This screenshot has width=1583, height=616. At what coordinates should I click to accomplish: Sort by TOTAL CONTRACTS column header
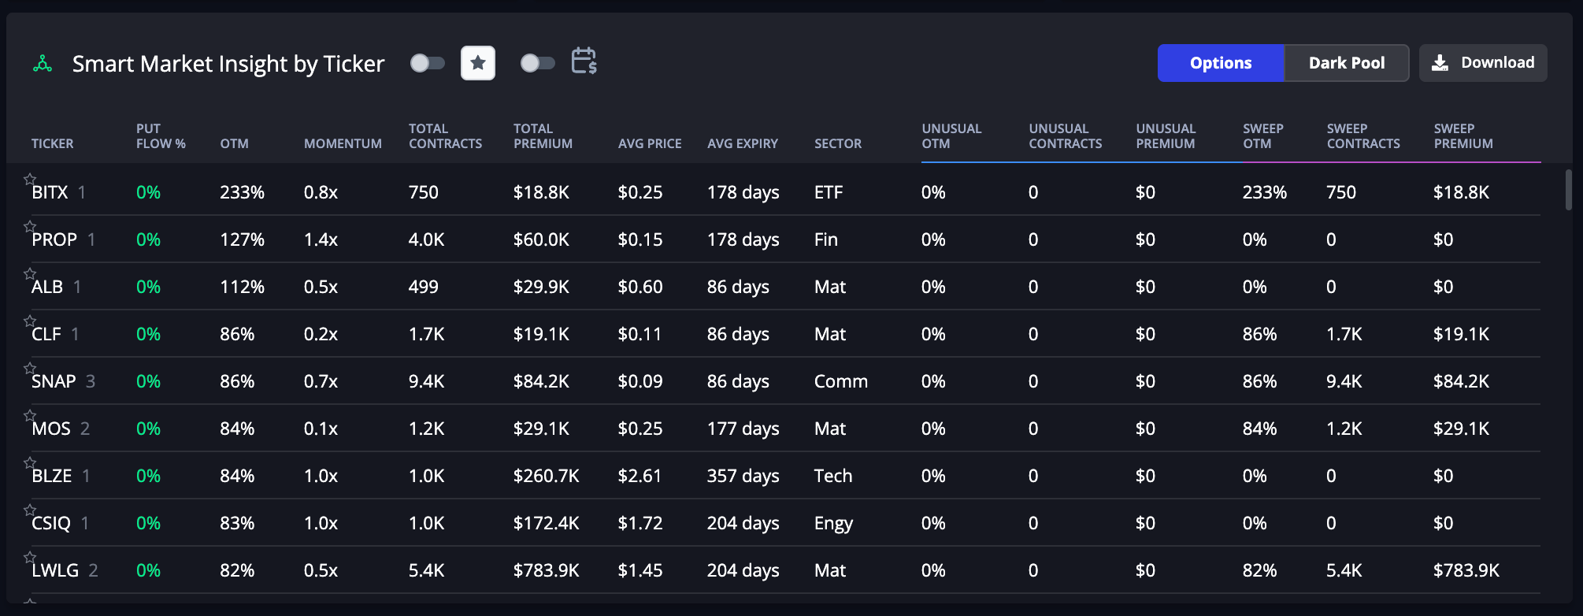pos(445,136)
